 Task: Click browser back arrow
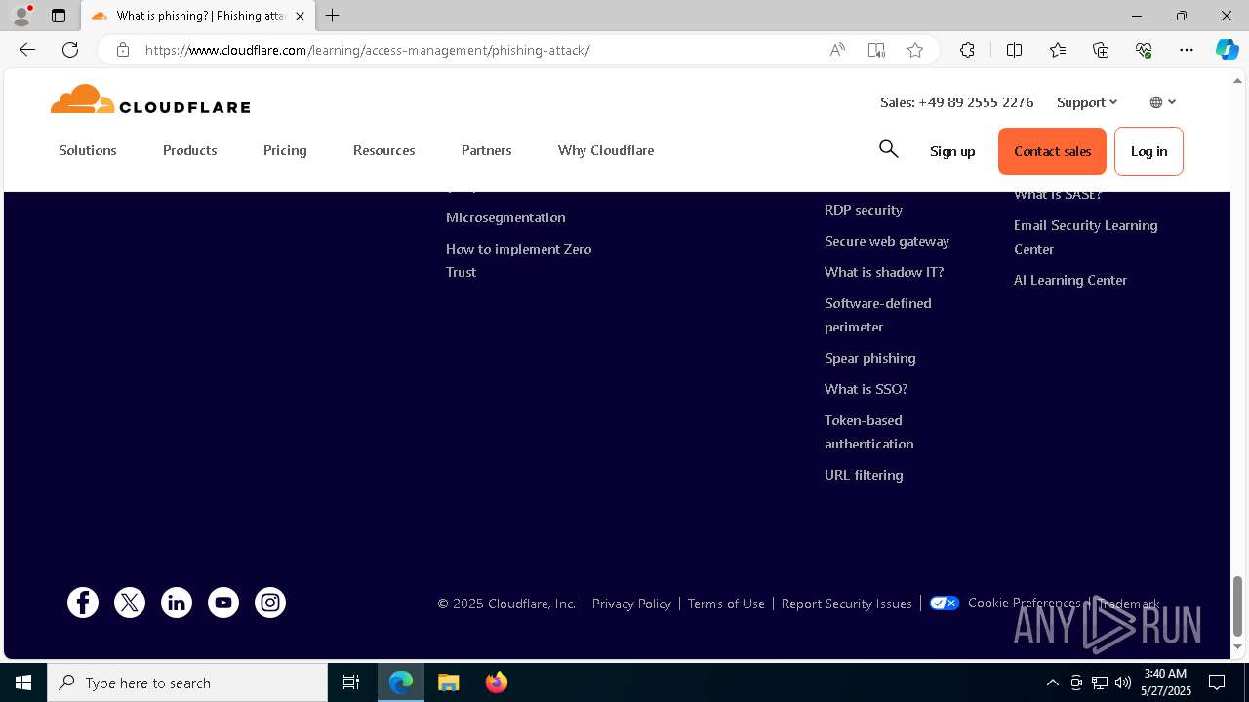pos(27,50)
